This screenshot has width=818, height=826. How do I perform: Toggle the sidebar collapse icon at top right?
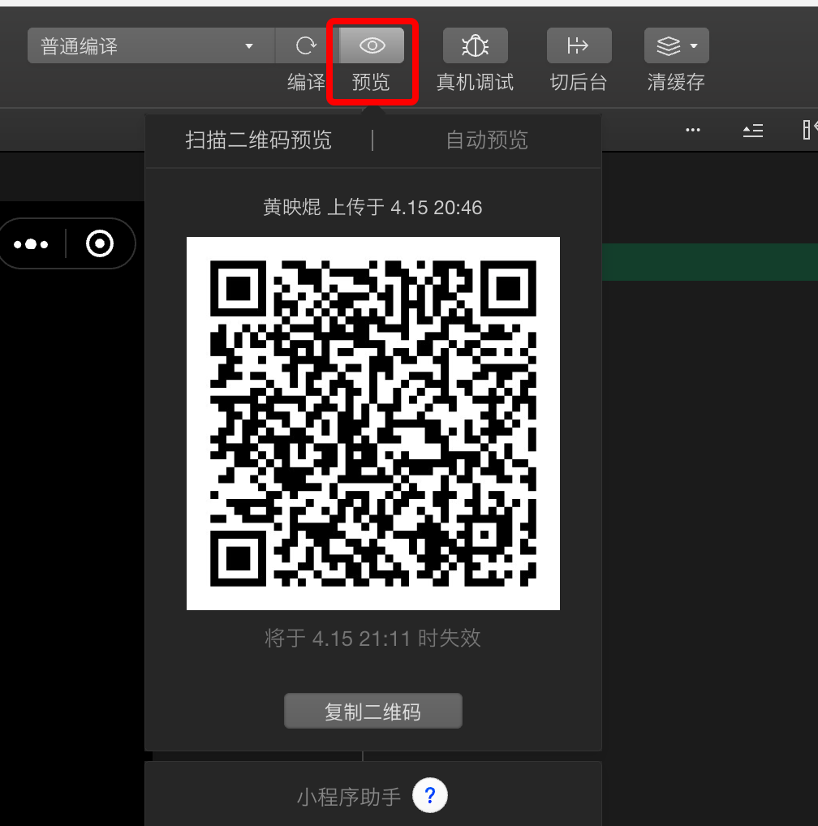pyautogui.click(x=752, y=130)
